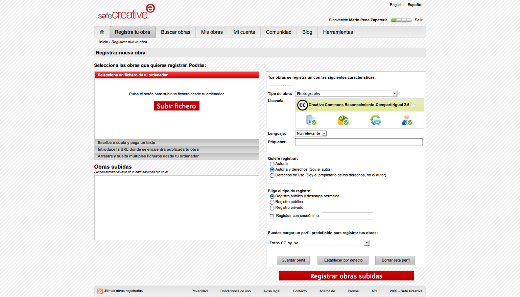The width and height of the screenshot is (520, 297).
Task: Go to the home icon in navigation bar
Action: click(x=102, y=32)
